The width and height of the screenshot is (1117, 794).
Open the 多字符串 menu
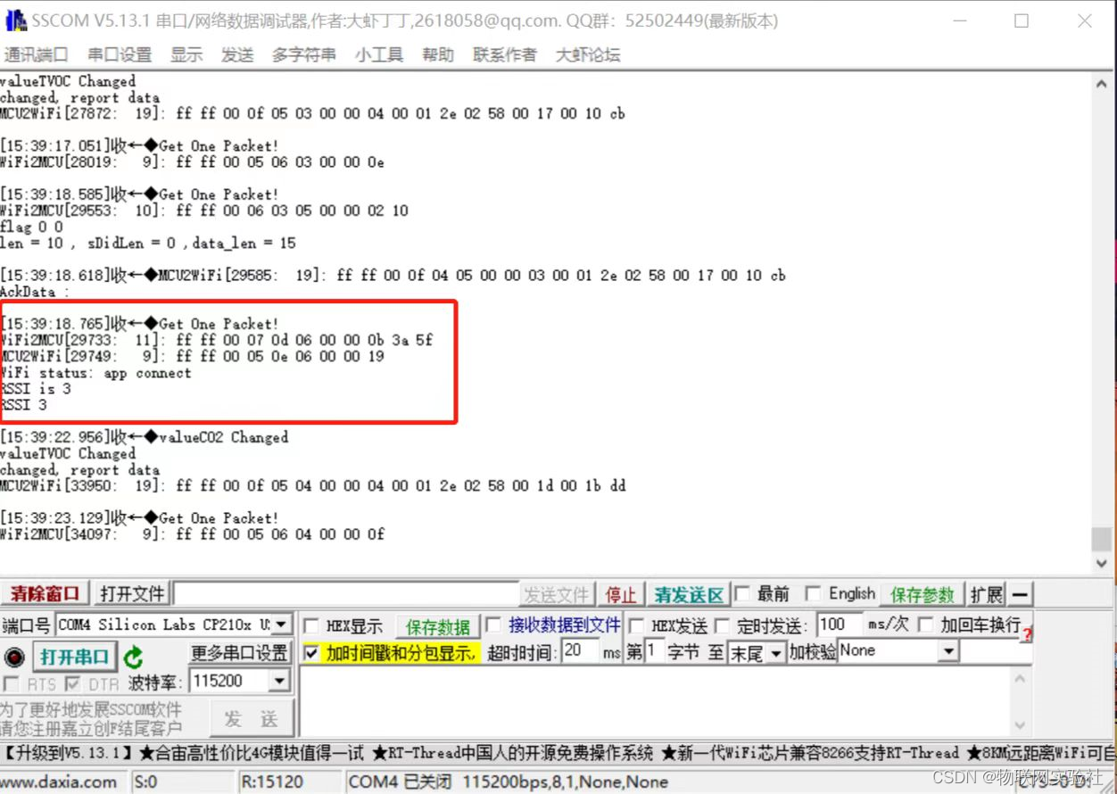(303, 54)
